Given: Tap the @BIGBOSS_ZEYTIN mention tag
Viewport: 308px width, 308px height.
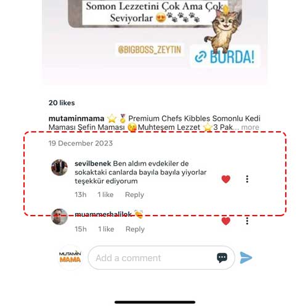Looking at the screenshot, I should point(150,50).
